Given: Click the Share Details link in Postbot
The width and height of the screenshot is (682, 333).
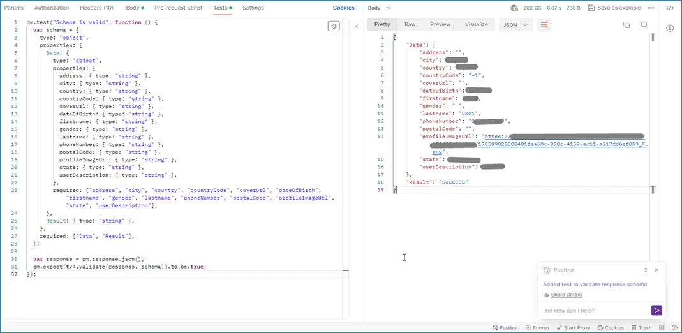Looking at the screenshot, I should tap(567, 295).
